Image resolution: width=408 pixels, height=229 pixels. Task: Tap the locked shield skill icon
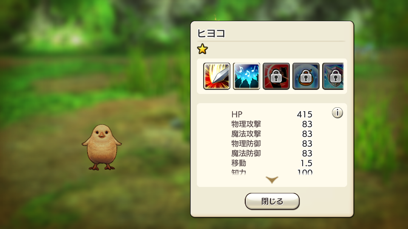[x=333, y=76]
